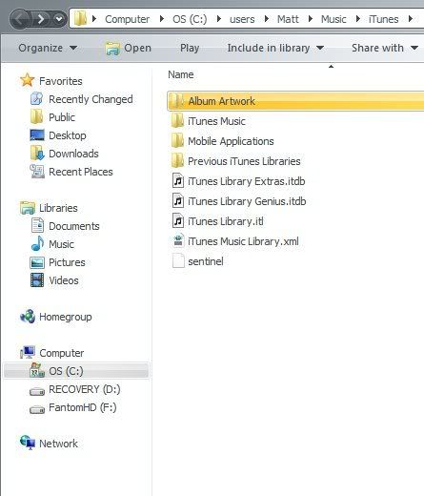The image size is (424, 496).
Task: Click the music note icon of iTunes Library Genius.itdb
Action: click(178, 201)
